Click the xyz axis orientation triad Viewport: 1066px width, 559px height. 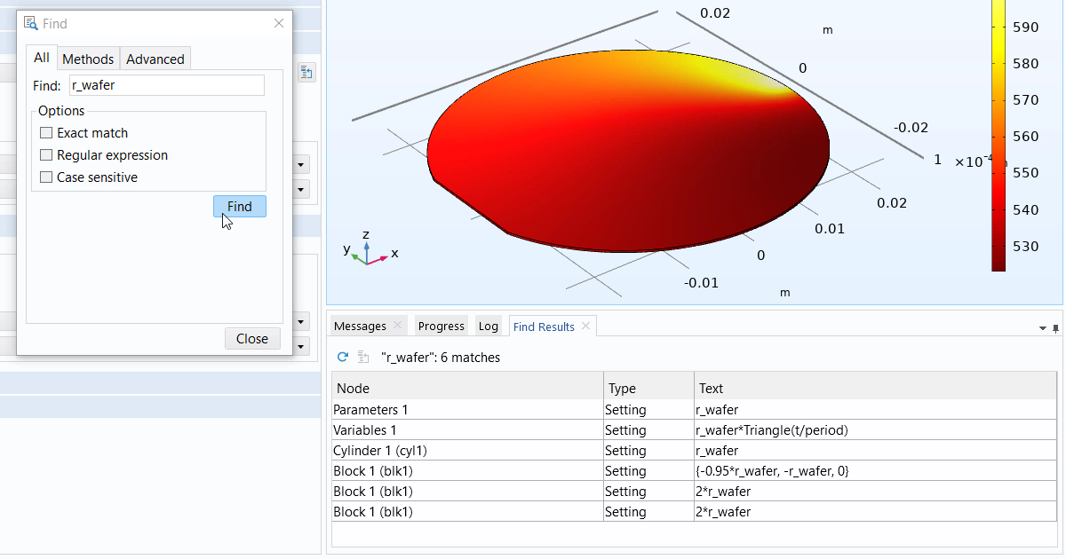pos(366,249)
